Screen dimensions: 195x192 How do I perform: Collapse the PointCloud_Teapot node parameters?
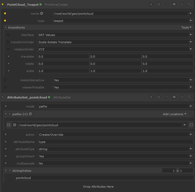coord(3,5)
